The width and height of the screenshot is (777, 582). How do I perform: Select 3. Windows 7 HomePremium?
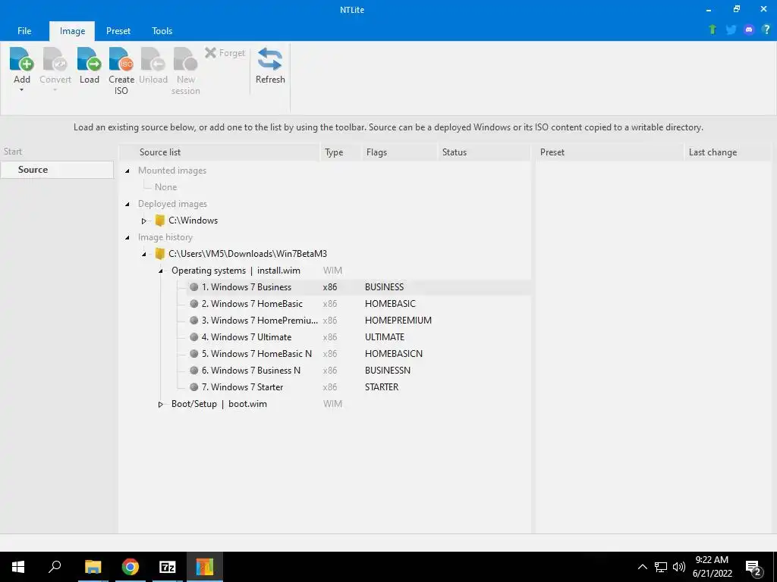click(x=260, y=321)
